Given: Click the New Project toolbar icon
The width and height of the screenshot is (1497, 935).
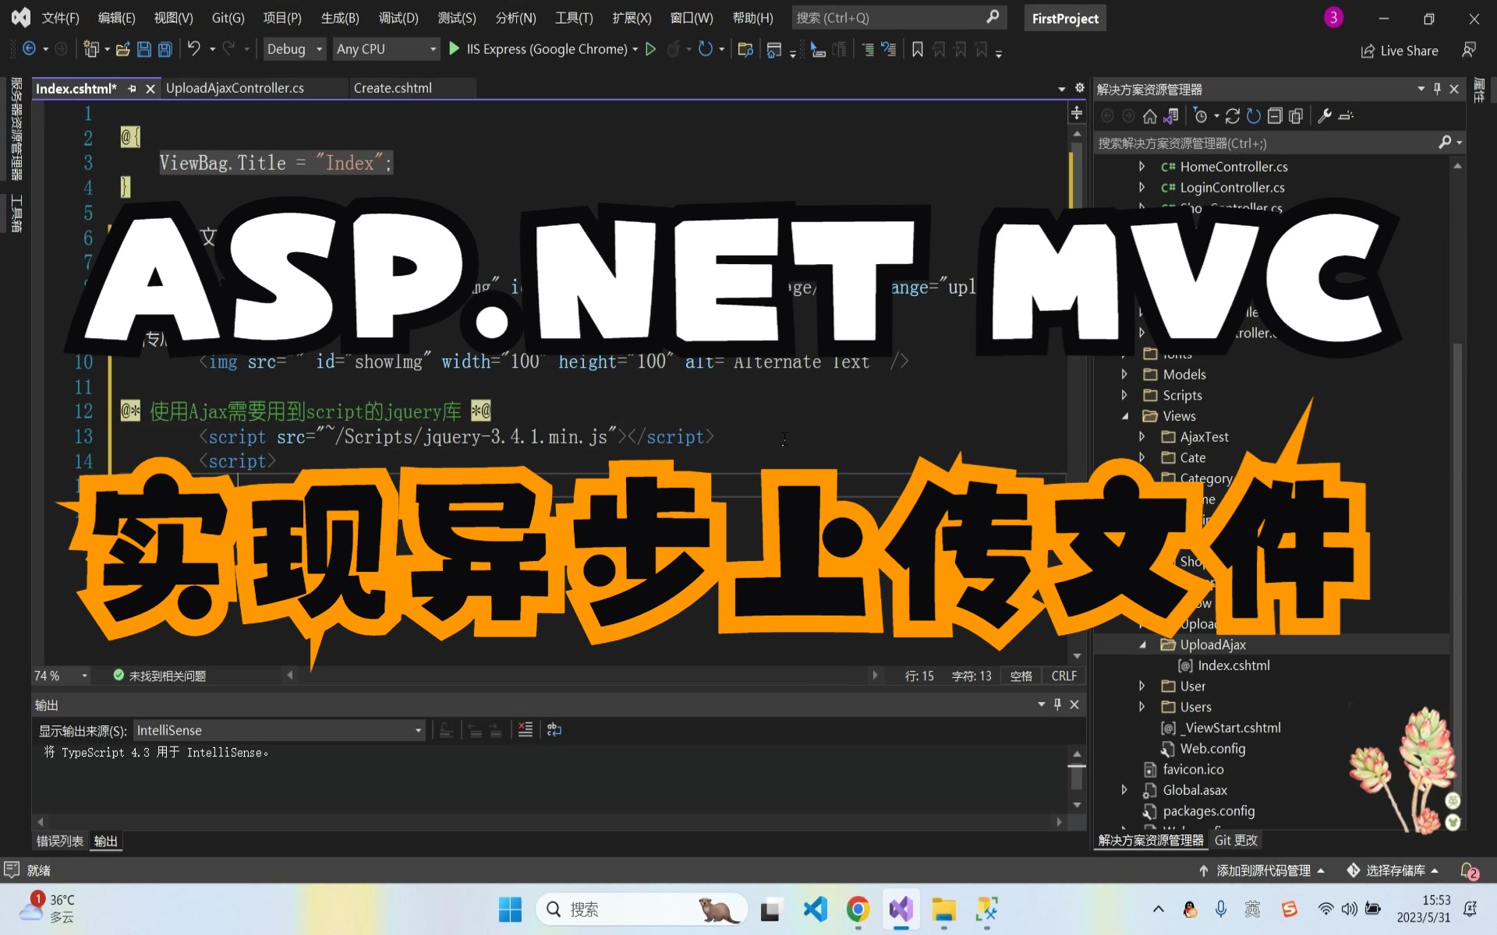Looking at the screenshot, I should (x=91, y=49).
